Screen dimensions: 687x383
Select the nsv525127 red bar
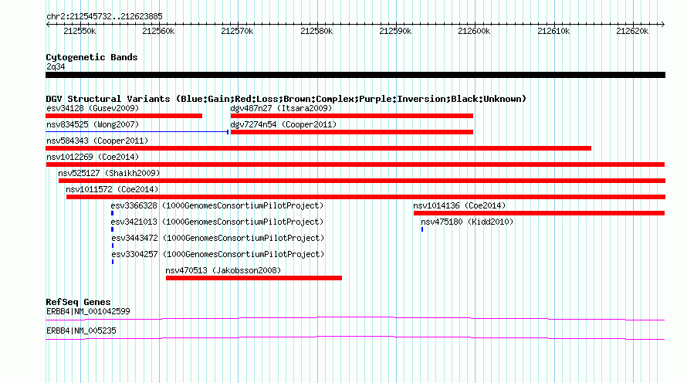tap(362, 181)
